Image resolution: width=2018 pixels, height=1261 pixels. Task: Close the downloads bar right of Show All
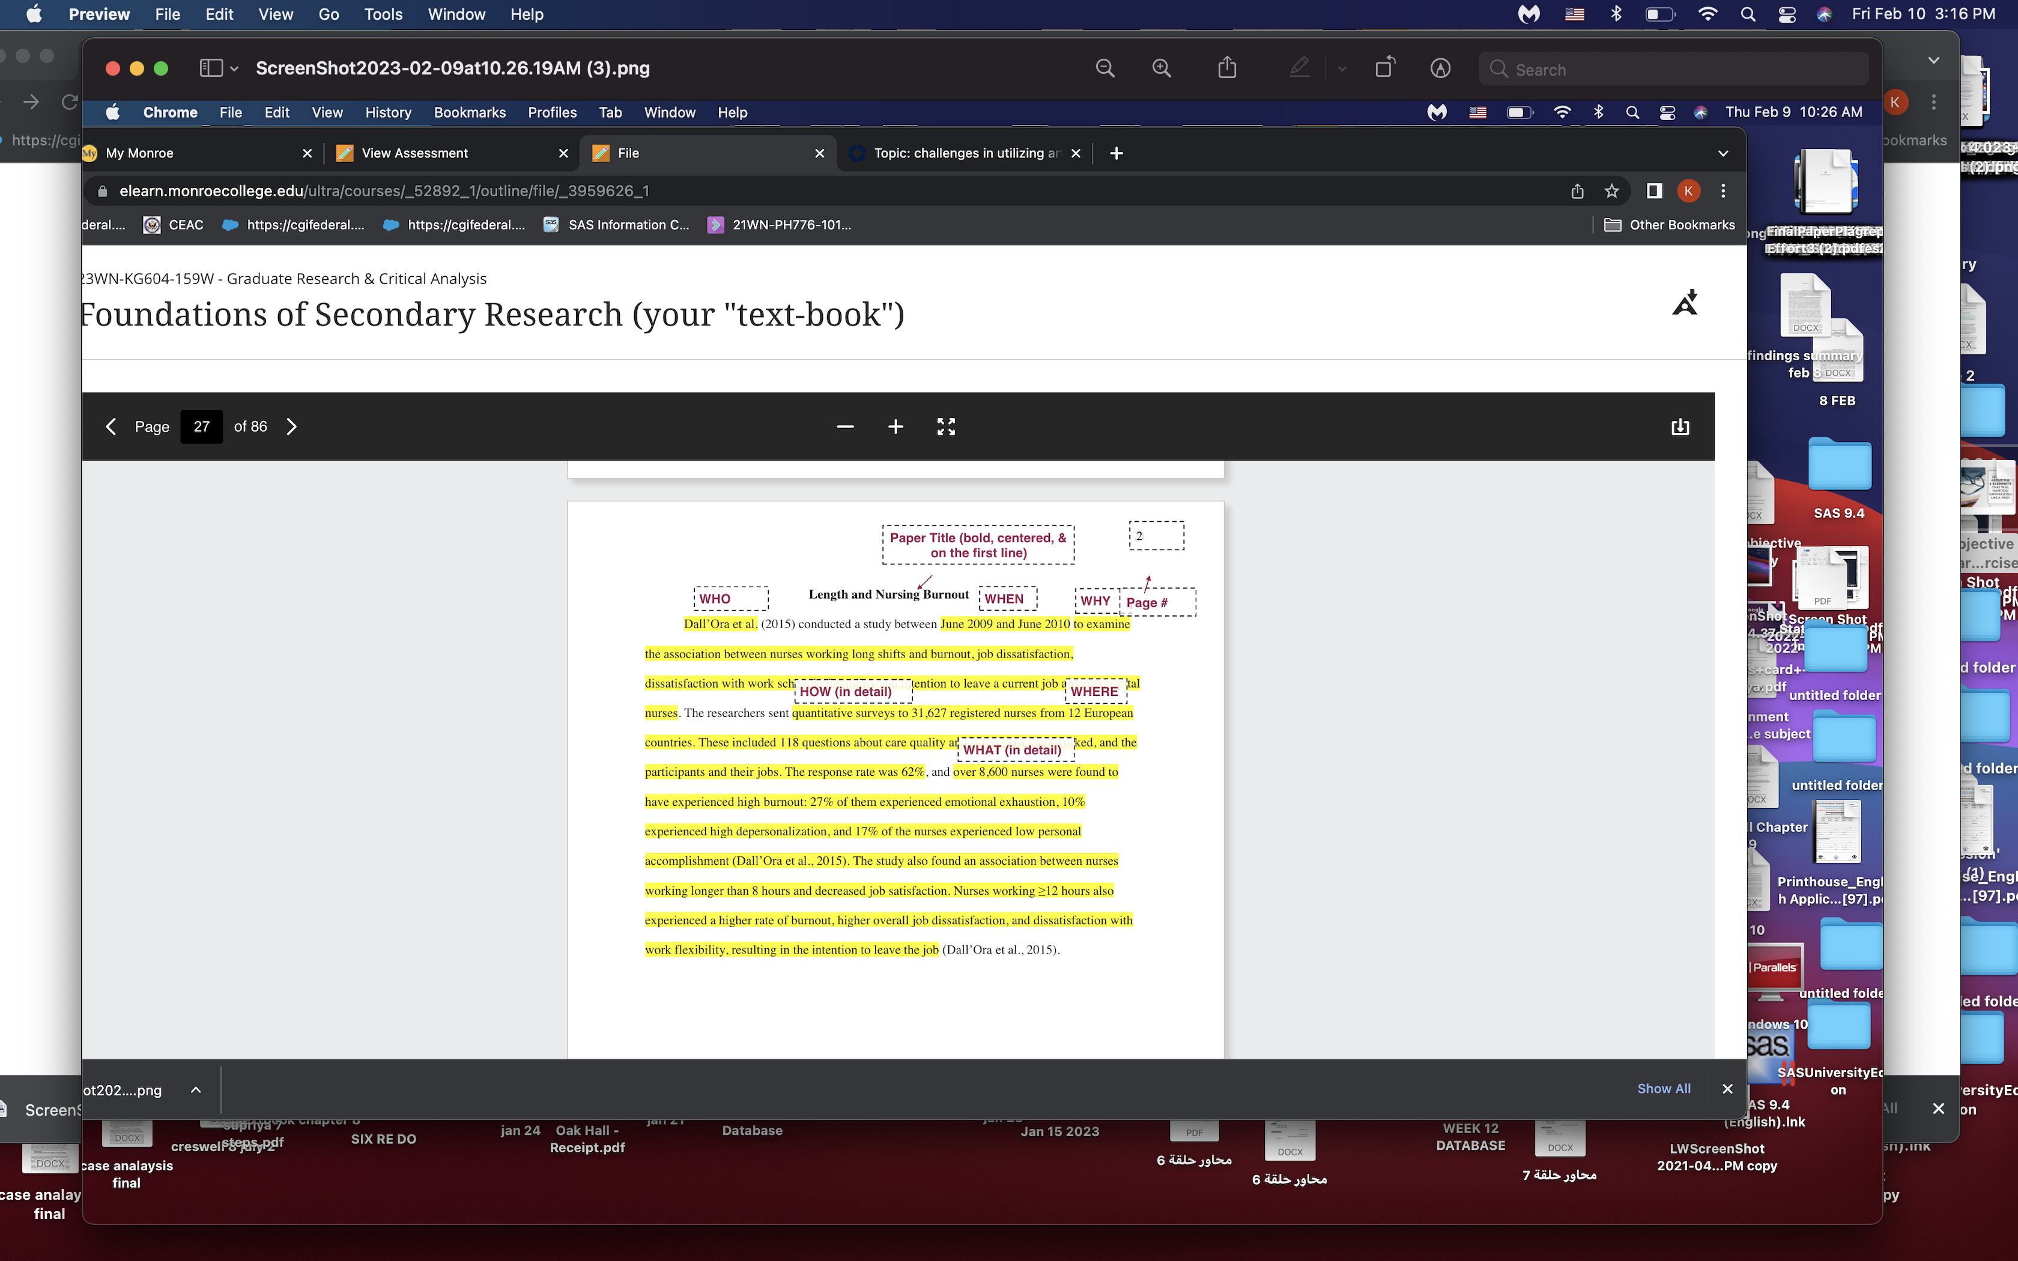pos(1728,1088)
